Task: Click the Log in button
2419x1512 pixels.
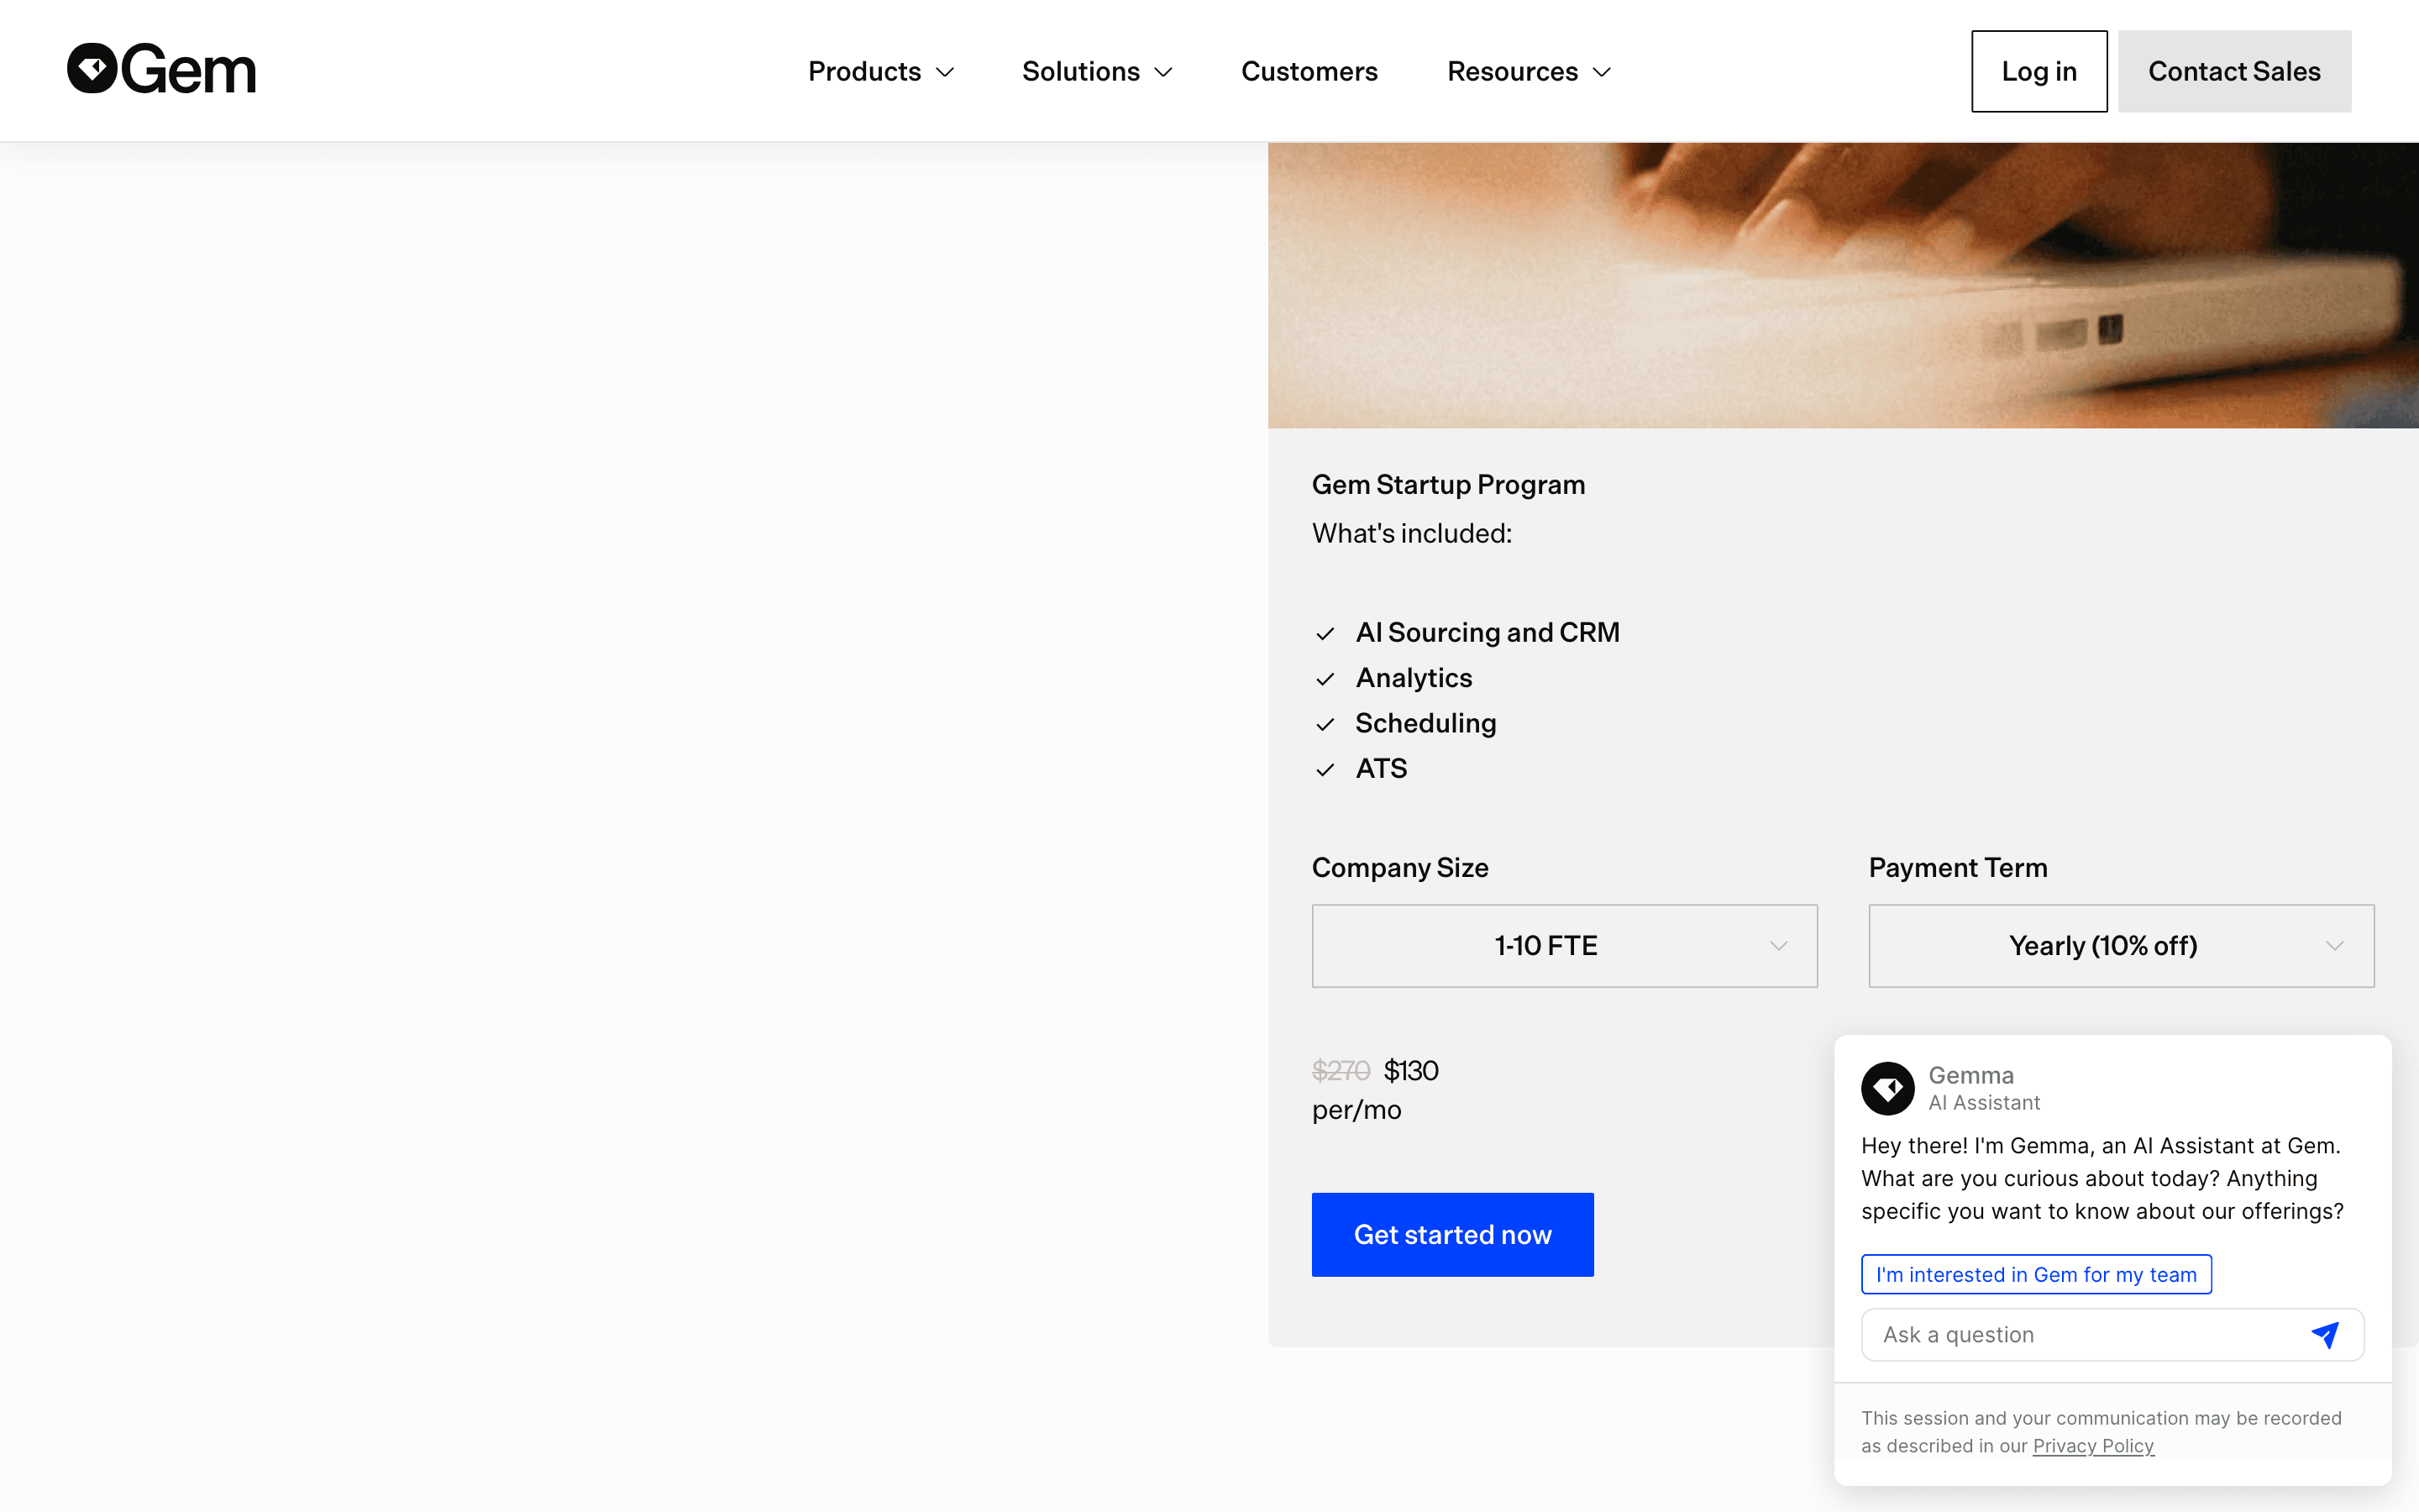Action: tap(2039, 71)
